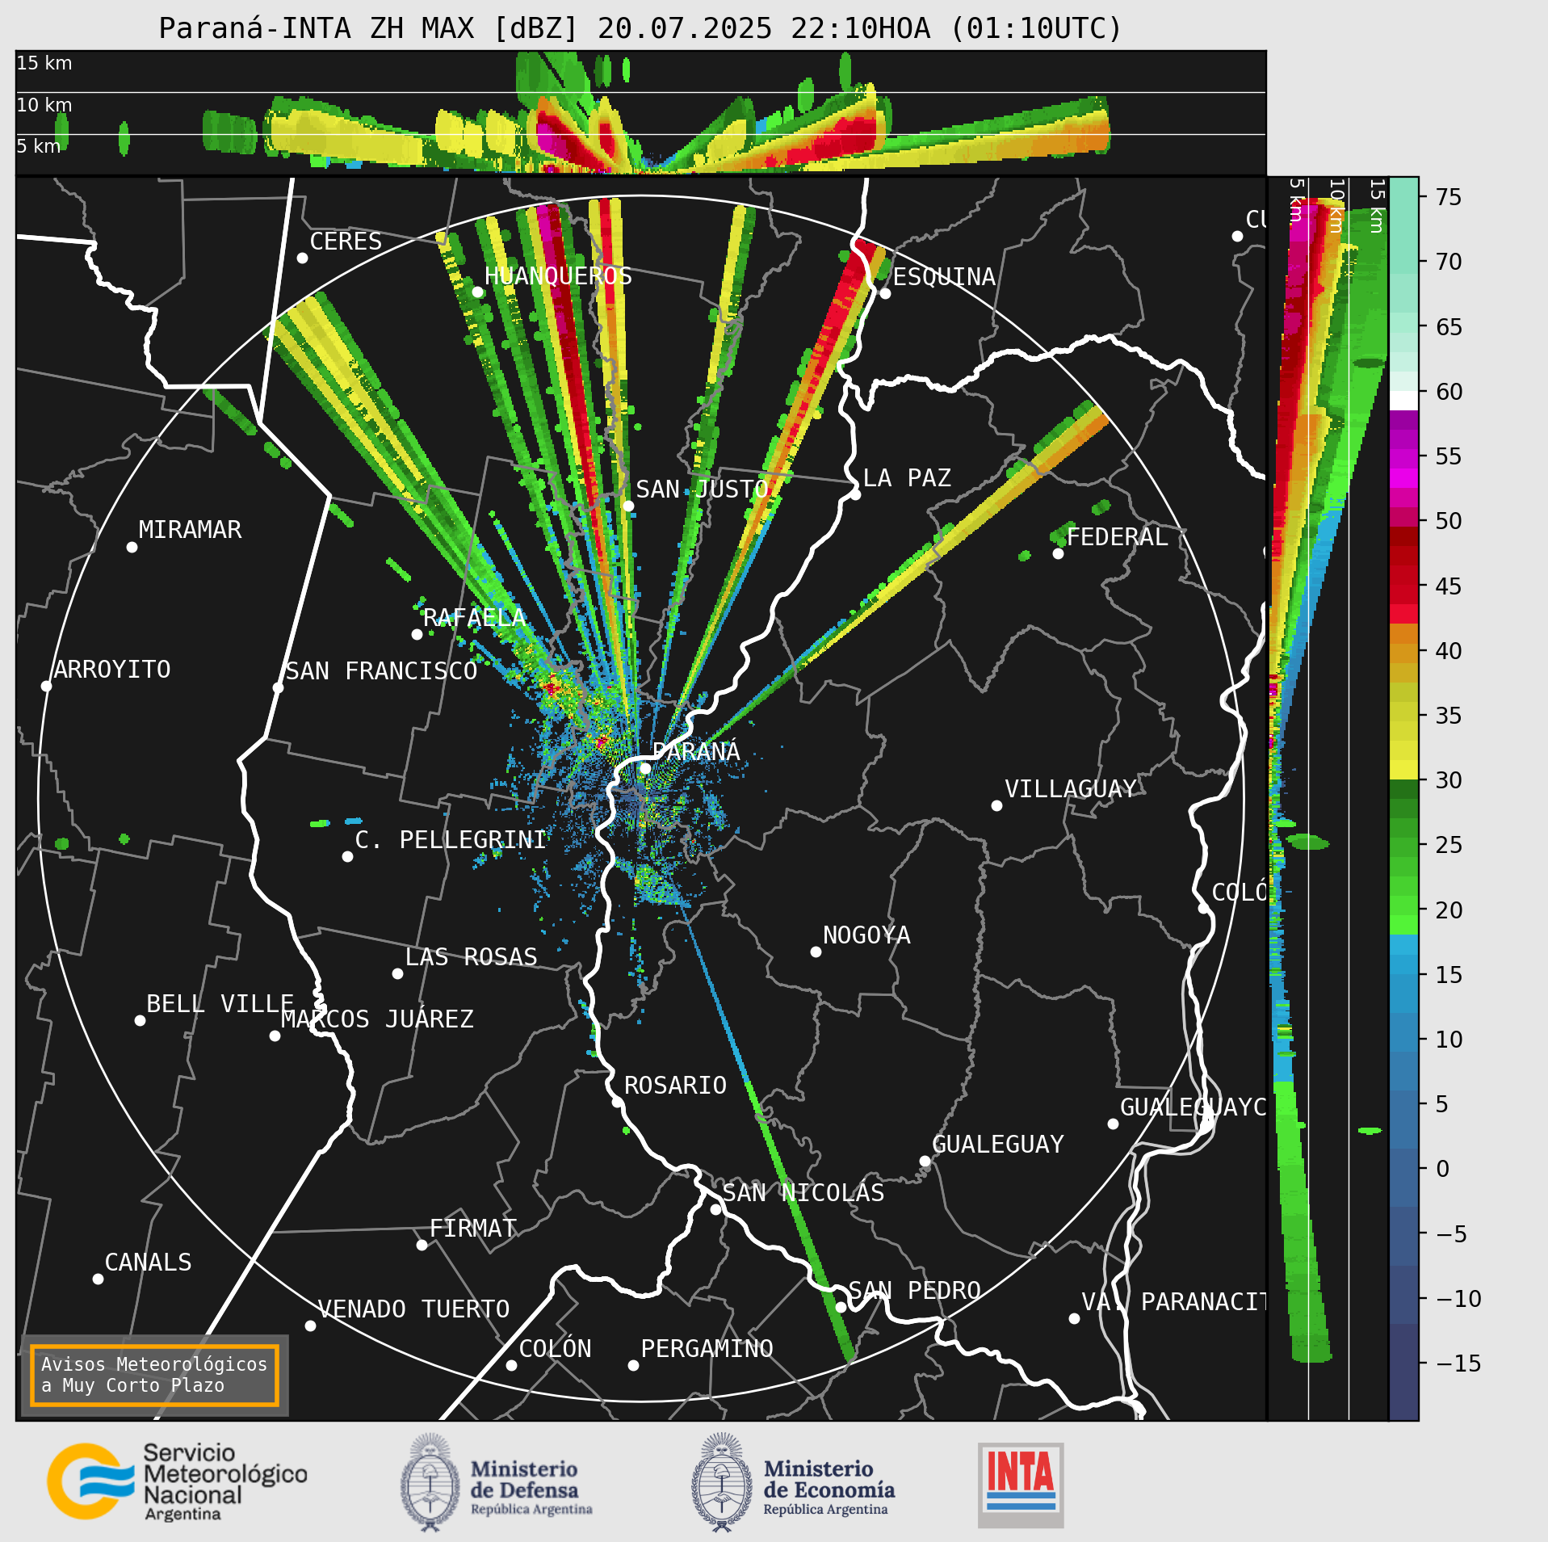This screenshot has width=1548, height=1542.
Task: Click the C. PELLEGRINI label
Action: click(x=451, y=839)
